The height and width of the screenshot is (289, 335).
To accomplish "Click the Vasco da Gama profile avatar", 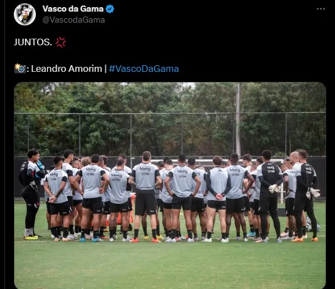I will coord(25,14).
